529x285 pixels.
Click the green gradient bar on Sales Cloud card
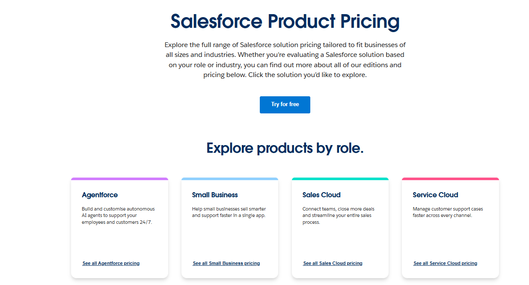340,178
